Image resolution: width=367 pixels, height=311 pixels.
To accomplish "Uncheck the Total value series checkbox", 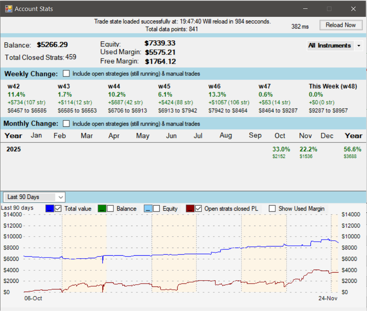I will [58, 208].
